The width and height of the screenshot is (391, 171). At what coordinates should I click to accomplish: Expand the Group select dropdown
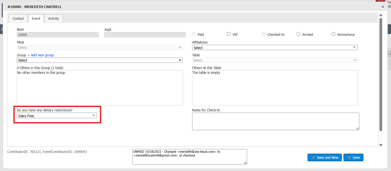coord(100,60)
